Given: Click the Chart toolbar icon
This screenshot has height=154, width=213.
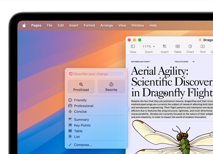Looking at the screenshot, I should (190, 46).
